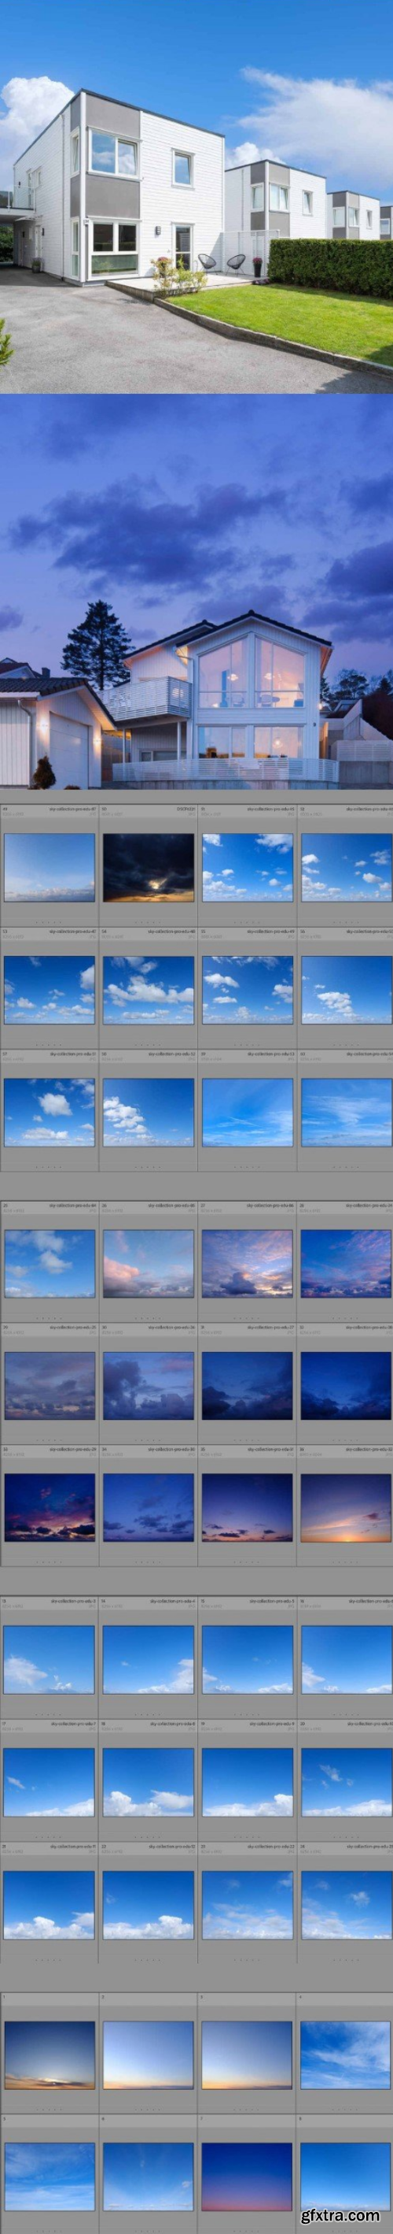Screen dimensions: 393x2234
Task: Select dark sky pink horizon thumbnail, cell 35
Action: 247,1507
